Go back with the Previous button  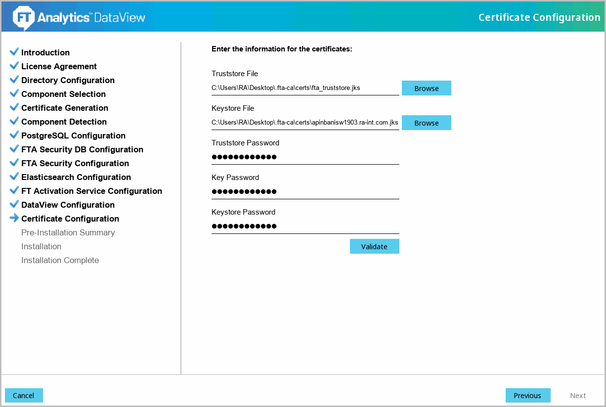tap(527, 395)
